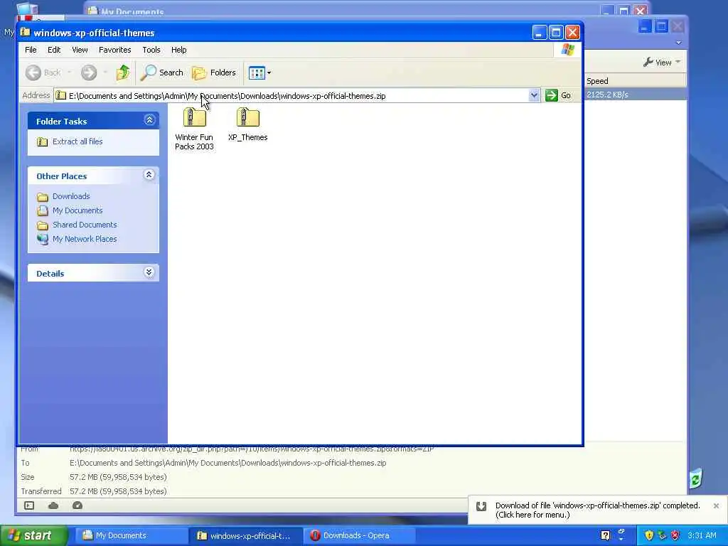Open the Tools menu
The image size is (728, 546).
click(151, 50)
